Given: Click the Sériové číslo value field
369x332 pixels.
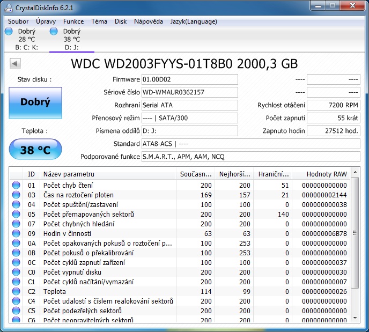Looking at the screenshot, I should pos(189,92).
